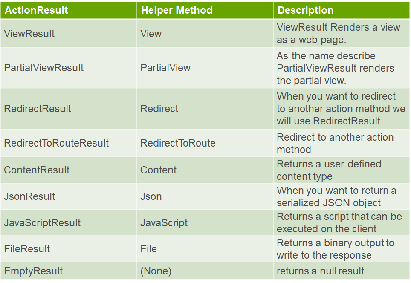Select the ContentResult cell
The width and height of the screenshot is (411, 283).
68,170
